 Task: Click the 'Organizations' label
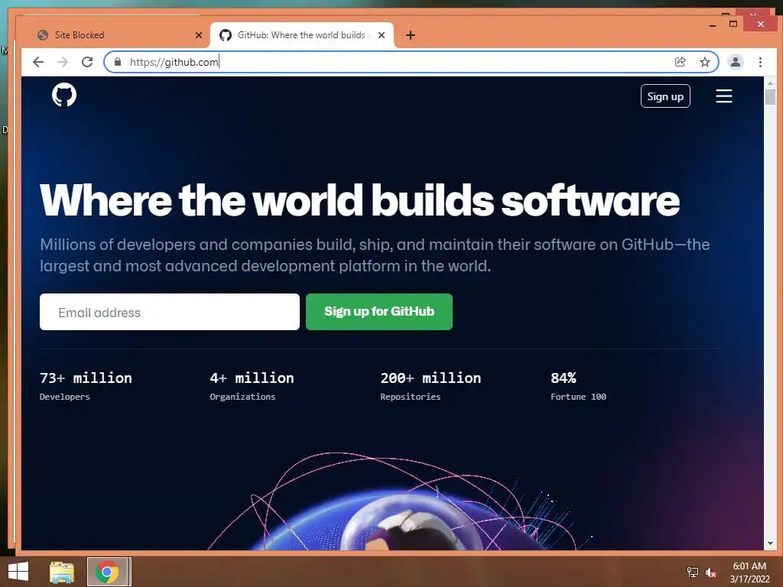coord(242,397)
